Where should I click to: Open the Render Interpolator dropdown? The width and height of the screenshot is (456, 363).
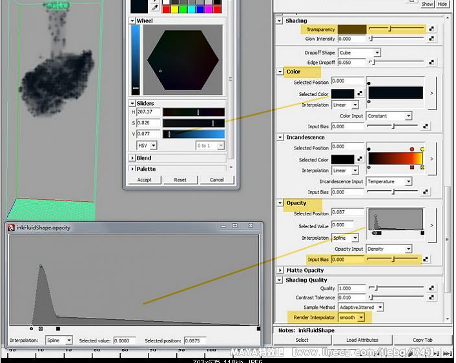tap(352, 317)
